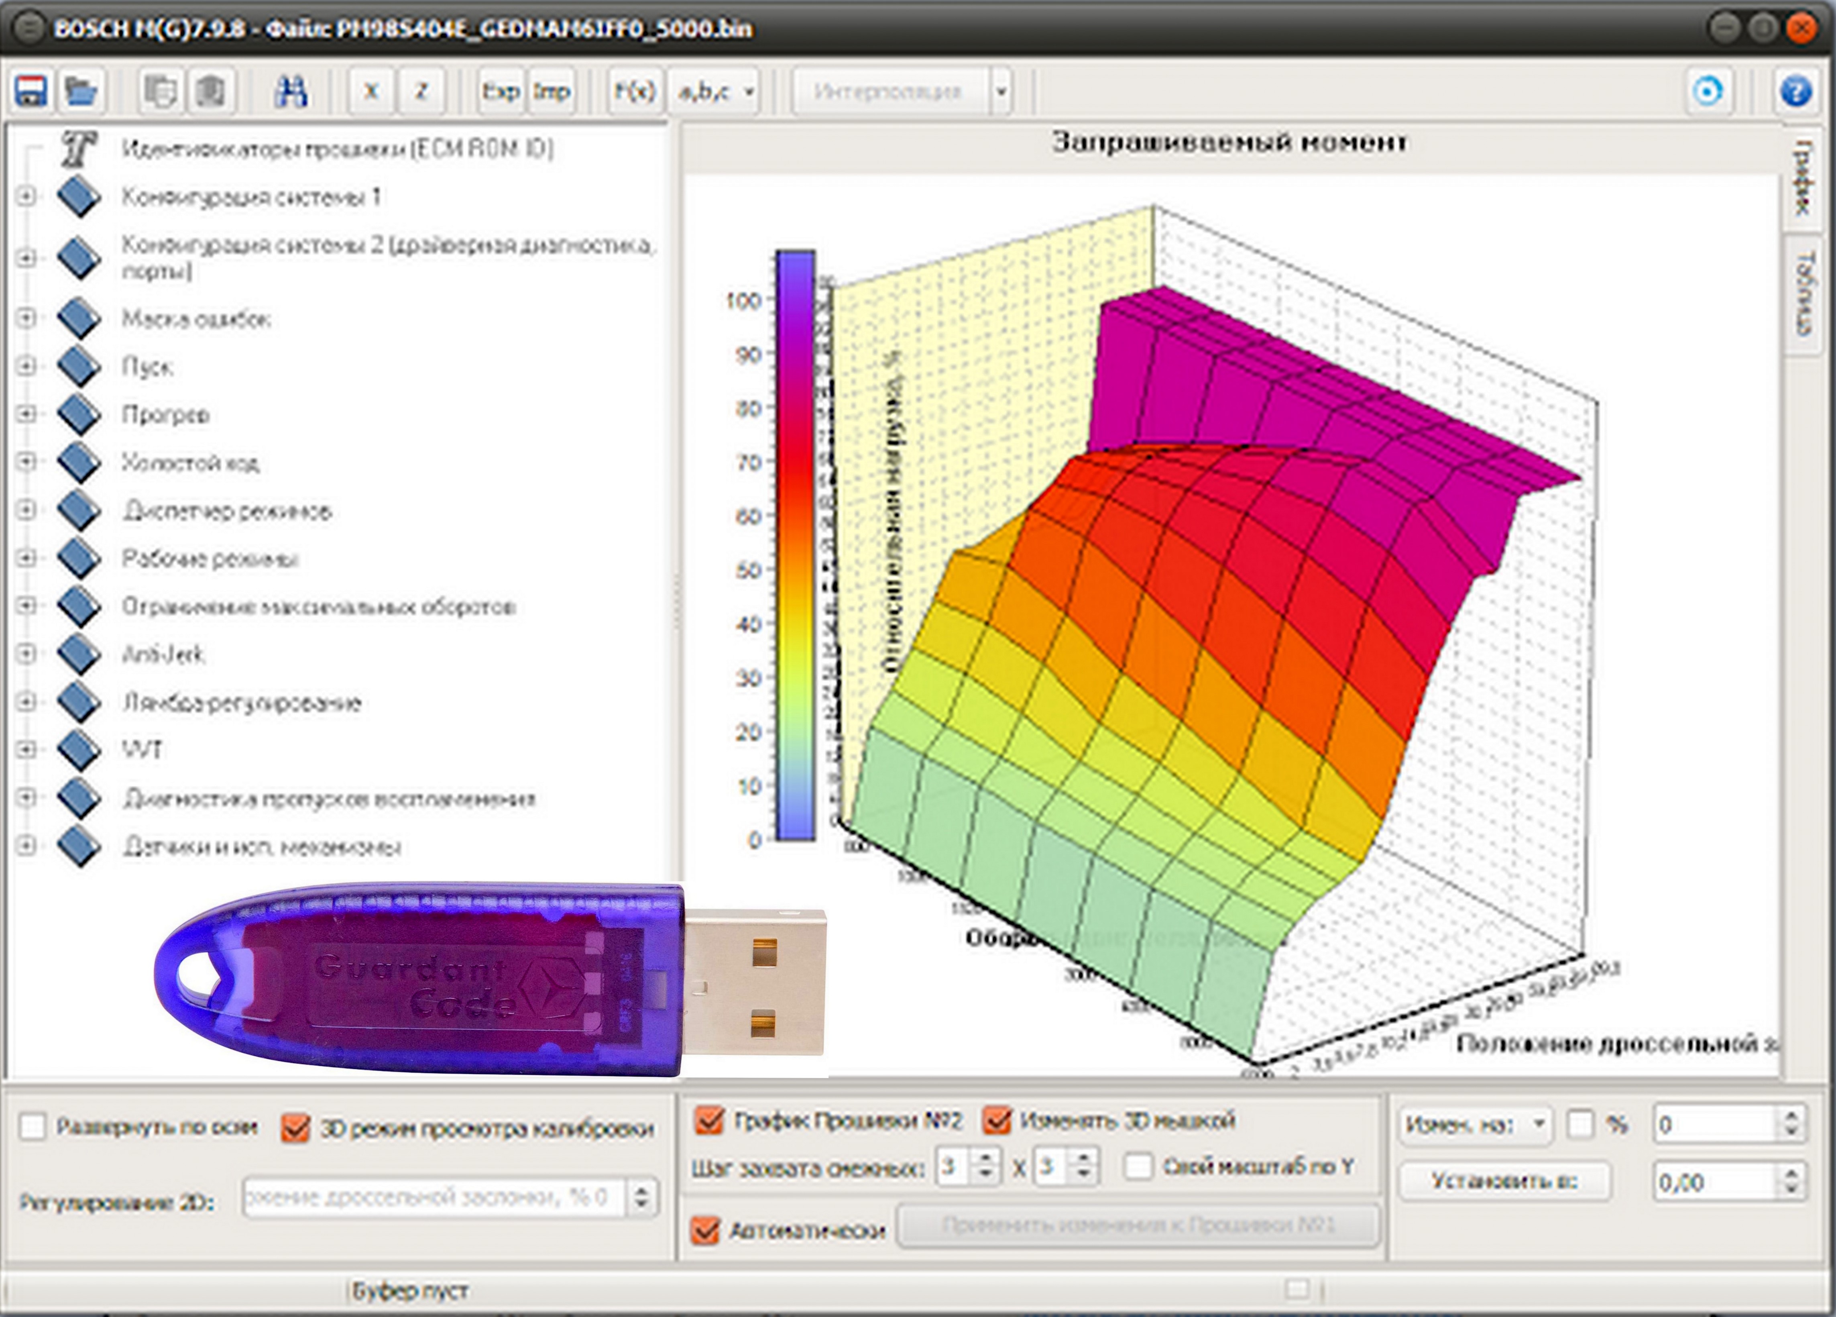The height and width of the screenshot is (1317, 1836).
Task: Click the blue icon beside Диспетчер режимов
Action: 79,511
